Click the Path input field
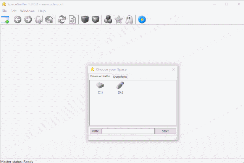This screenshot has width=244, height=163. [128, 131]
